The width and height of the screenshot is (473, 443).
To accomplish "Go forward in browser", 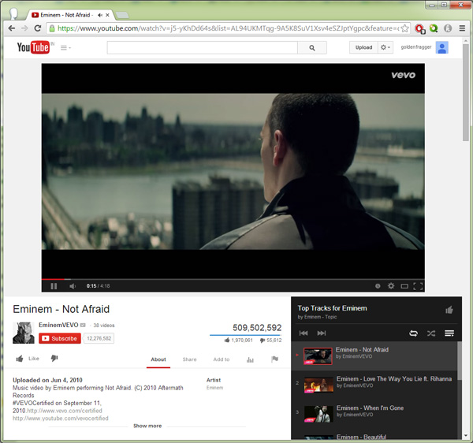I will 24,28.
